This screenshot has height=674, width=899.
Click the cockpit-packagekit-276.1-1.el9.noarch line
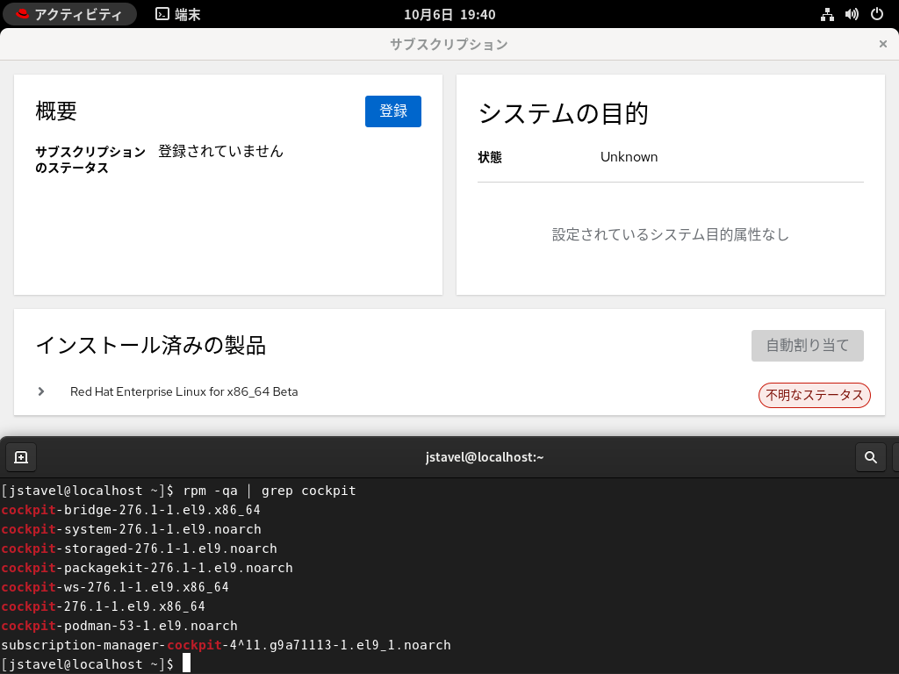tap(147, 568)
